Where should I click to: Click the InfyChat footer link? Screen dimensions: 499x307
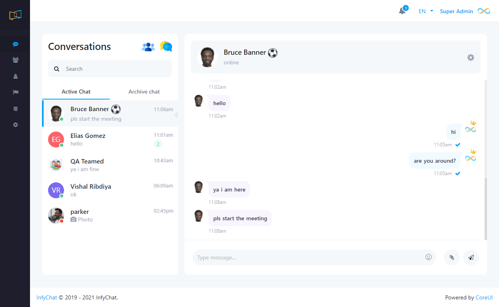46,297
